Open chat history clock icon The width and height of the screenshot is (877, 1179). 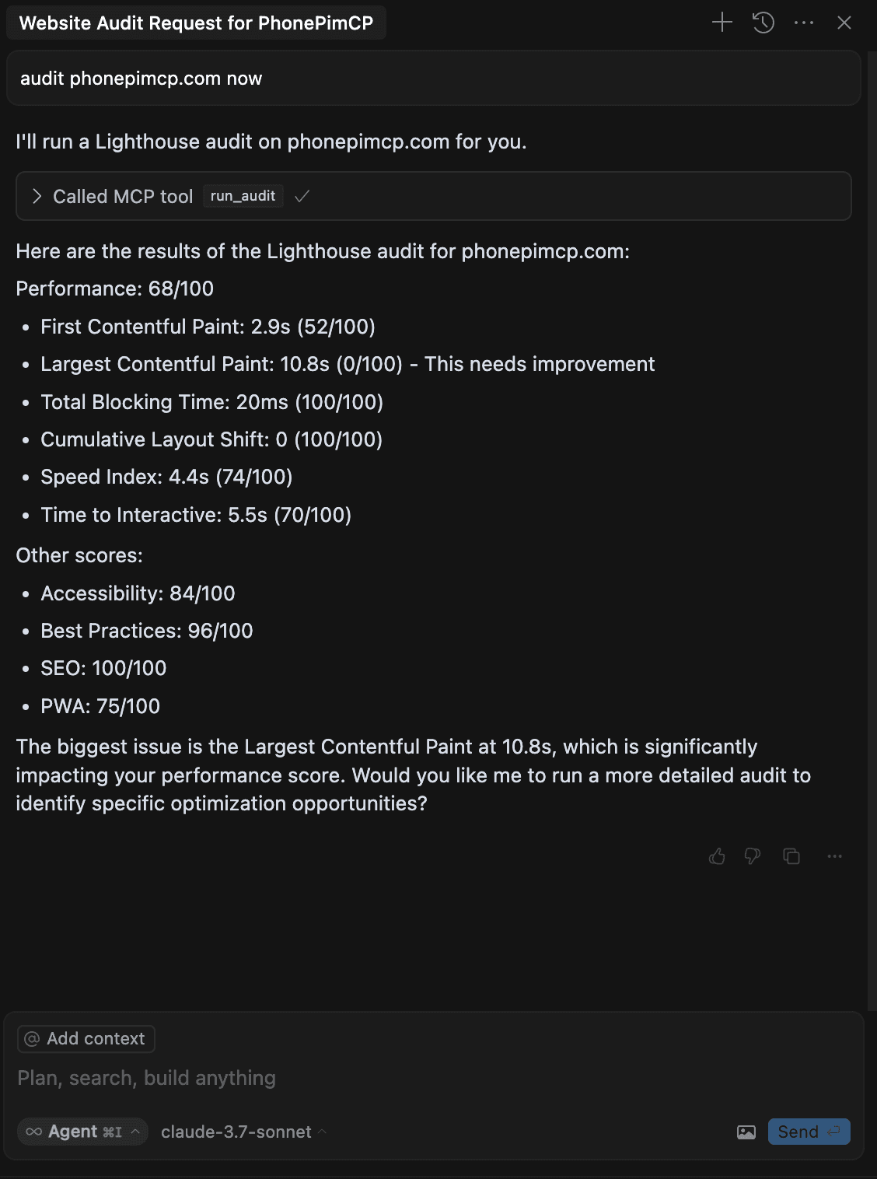[763, 23]
